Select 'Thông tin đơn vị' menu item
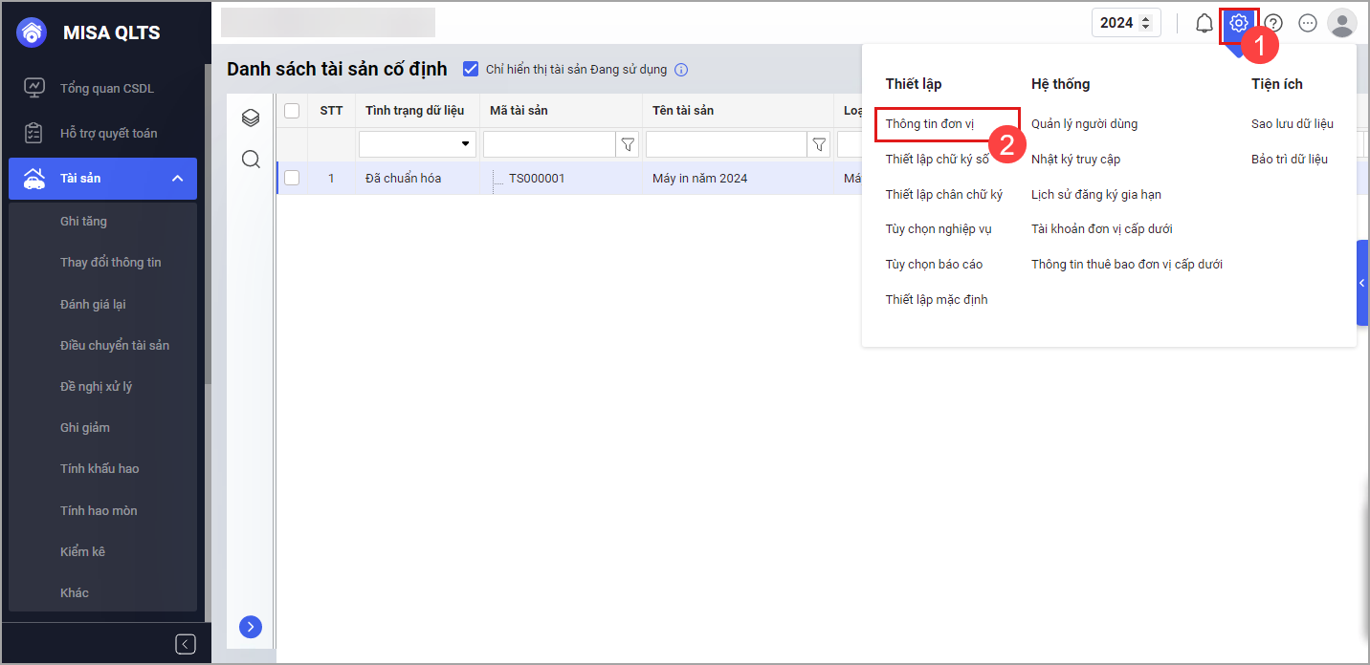Screen dimensions: 1370x665 click(x=929, y=124)
